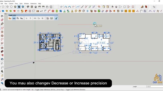This screenshot has height=91, width=163.
Task: Switch to Wireframe face style
Action: coord(7,7)
